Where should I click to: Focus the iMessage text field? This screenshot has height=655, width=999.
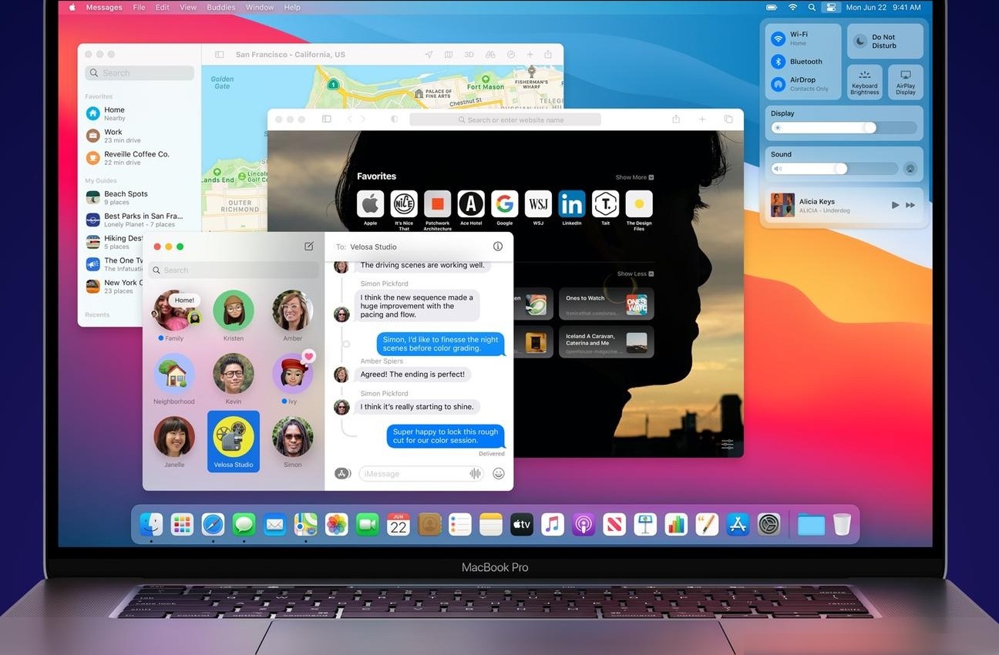coord(422,473)
